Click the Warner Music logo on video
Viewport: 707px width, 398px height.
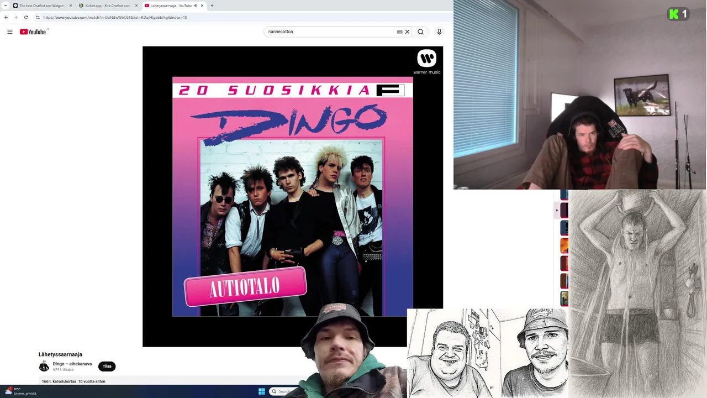(427, 62)
